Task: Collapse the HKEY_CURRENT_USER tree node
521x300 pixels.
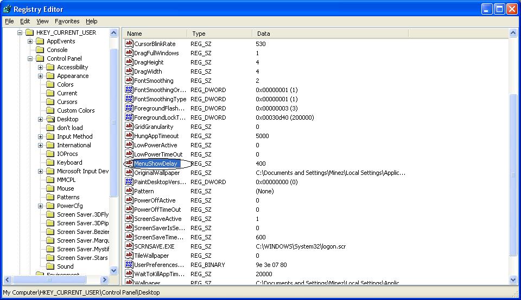Action: tap(20, 32)
